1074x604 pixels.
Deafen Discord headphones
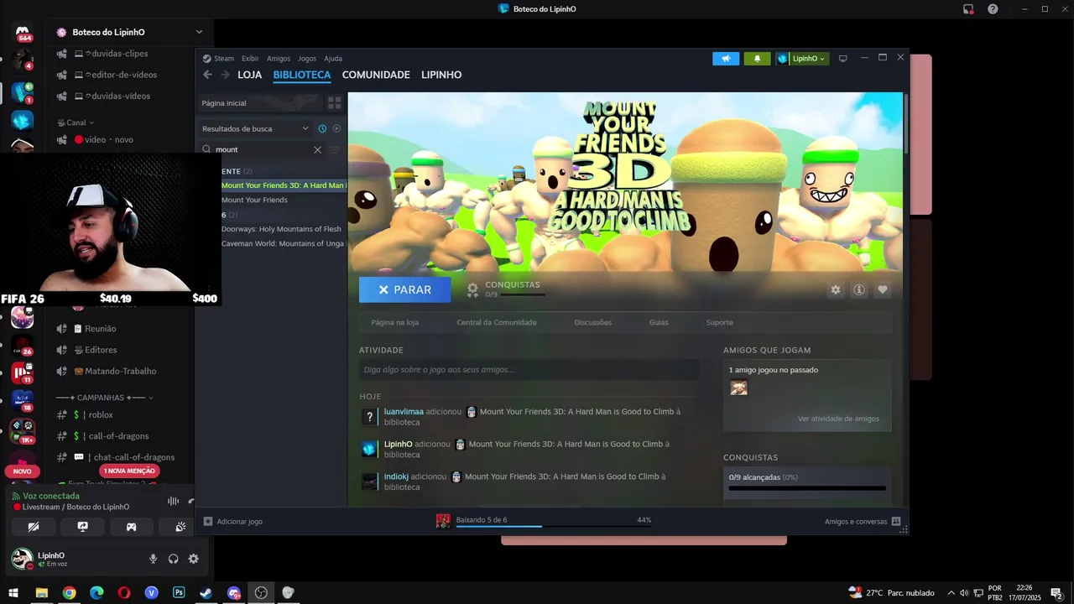173,559
